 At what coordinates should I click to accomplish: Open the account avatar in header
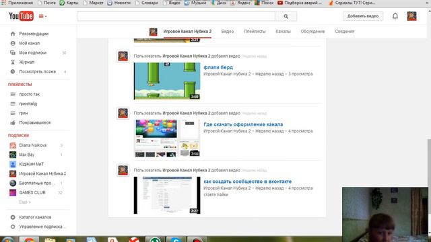(x=411, y=16)
